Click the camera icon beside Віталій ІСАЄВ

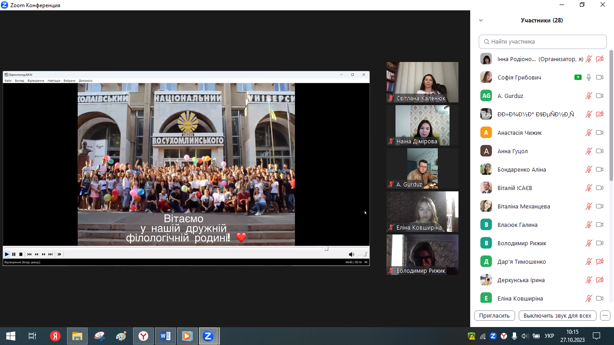point(599,188)
